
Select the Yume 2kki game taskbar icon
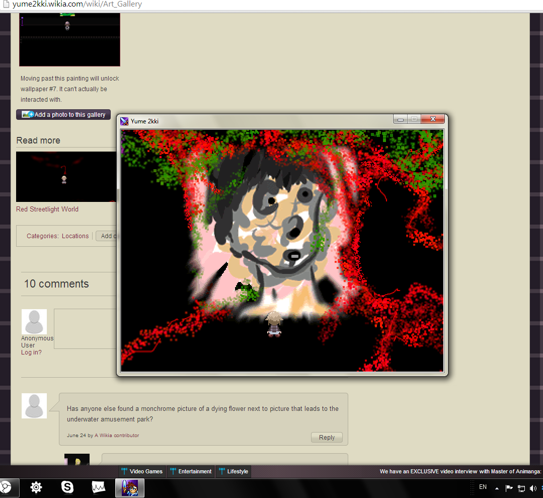pos(129,487)
